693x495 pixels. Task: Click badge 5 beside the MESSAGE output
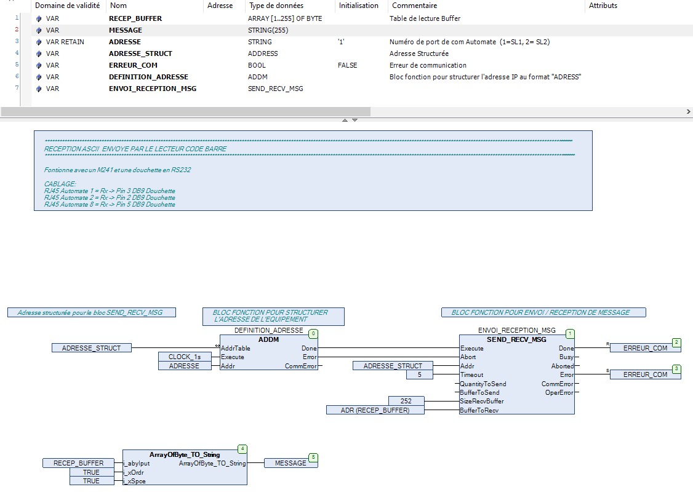313,457
